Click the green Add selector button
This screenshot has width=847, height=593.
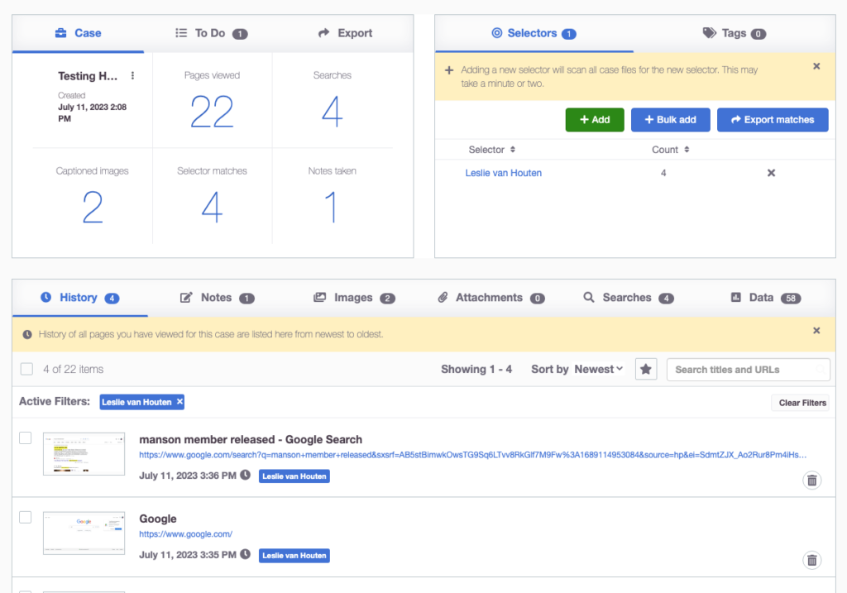click(594, 120)
